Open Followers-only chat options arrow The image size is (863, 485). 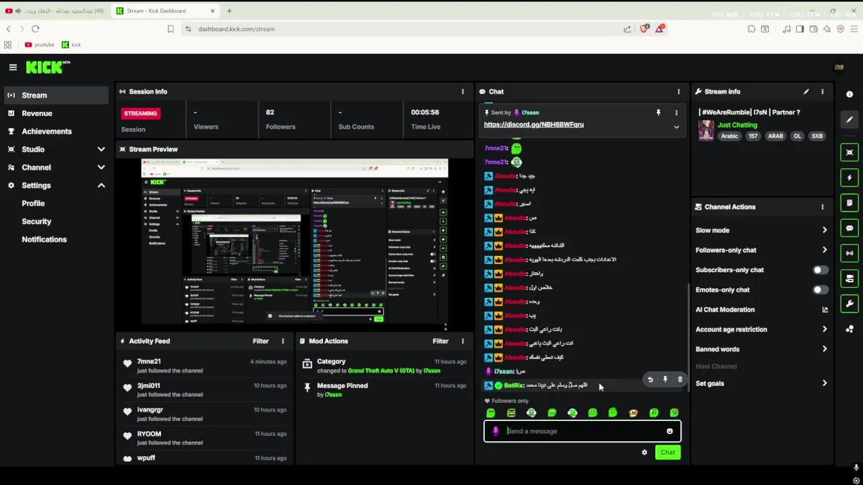coord(824,250)
